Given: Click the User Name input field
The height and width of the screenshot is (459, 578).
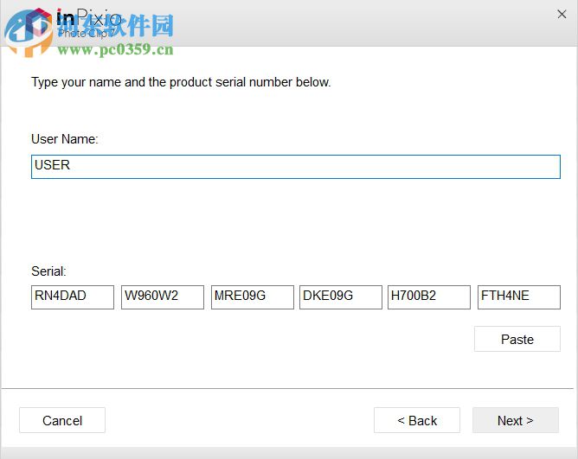Looking at the screenshot, I should [296, 167].
